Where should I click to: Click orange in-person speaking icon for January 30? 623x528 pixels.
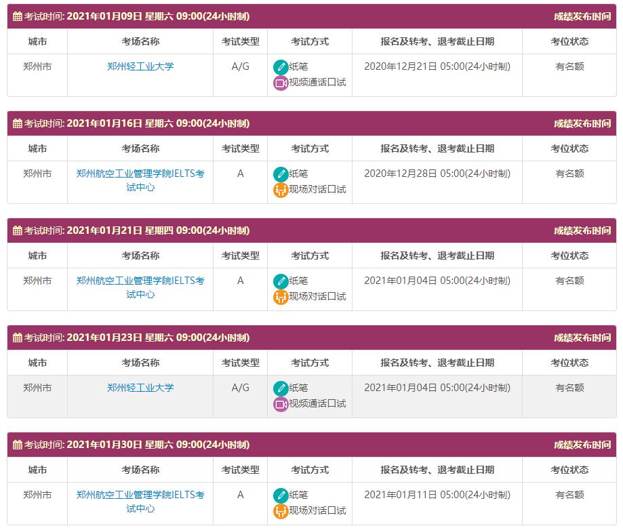pyautogui.click(x=281, y=512)
